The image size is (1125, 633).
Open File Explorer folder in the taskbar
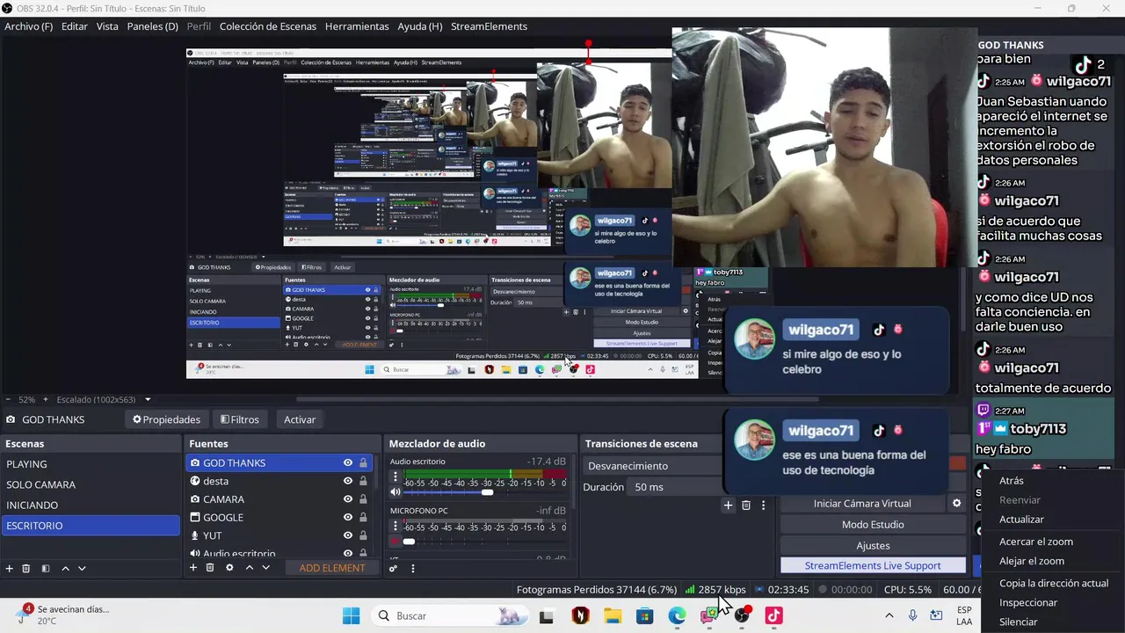tap(612, 616)
